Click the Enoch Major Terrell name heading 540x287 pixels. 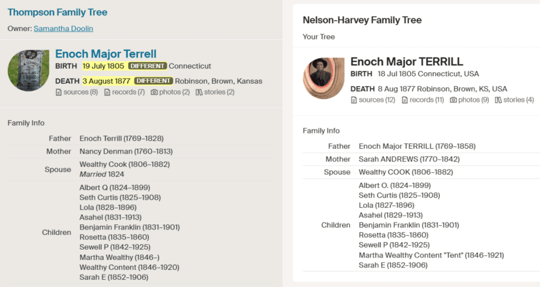pyautogui.click(x=105, y=54)
